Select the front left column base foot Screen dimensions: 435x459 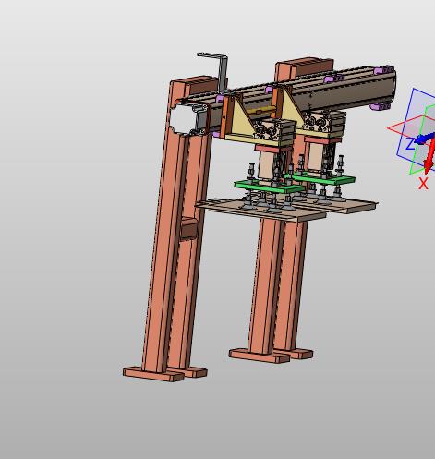(153, 374)
